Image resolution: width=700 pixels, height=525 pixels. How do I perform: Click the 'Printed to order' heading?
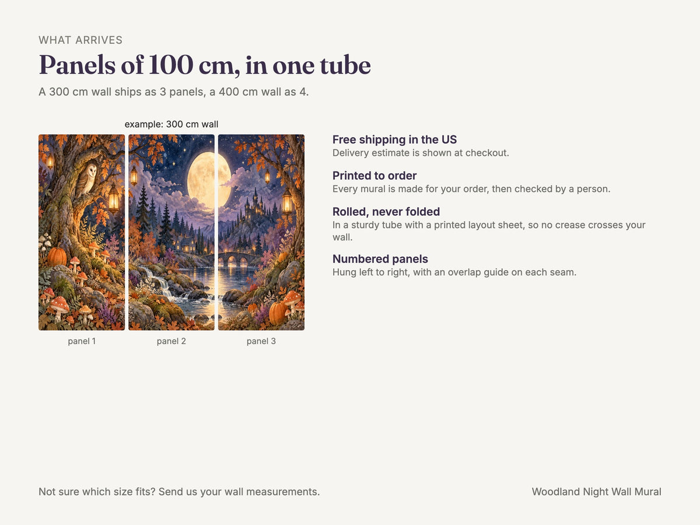pos(374,176)
